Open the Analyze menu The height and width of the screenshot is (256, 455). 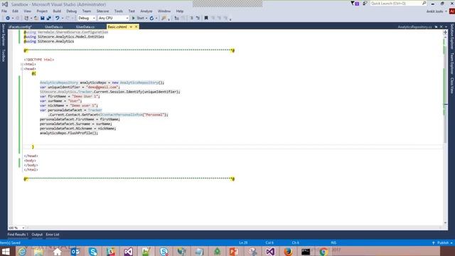[146, 11]
